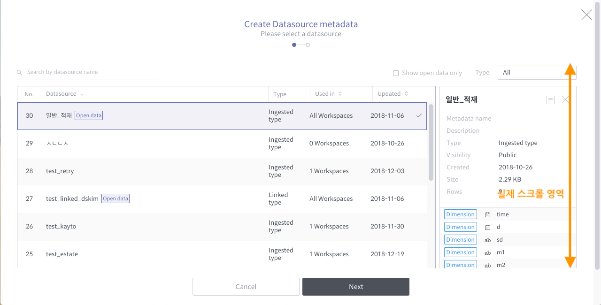This screenshot has height=305, width=601.
Task: Click the Metadata name label
Action: [x=469, y=119]
